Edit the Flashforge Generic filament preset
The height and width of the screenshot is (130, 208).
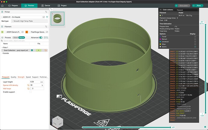[x=47, y=32]
